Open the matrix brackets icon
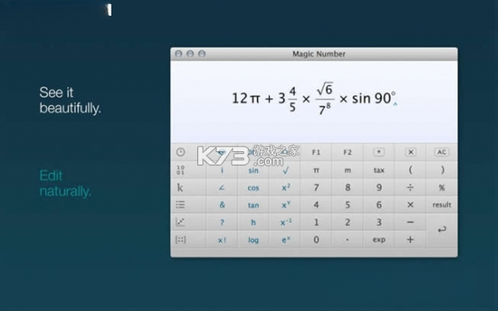The height and width of the screenshot is (311, 498). coord(181,239)
